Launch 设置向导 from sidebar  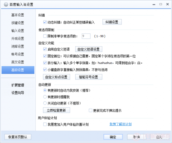tap(18, 93)
